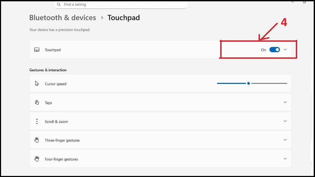Click the three-finger hand icon
The width and height of the screenshot is (315, 177).
point(37,140)
